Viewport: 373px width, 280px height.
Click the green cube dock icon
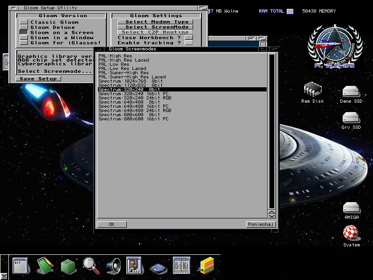pos(68,266)
